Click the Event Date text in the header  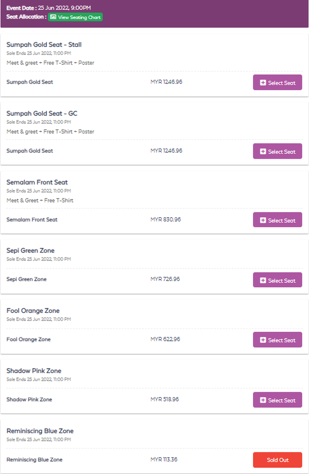[x=22, y=7]
